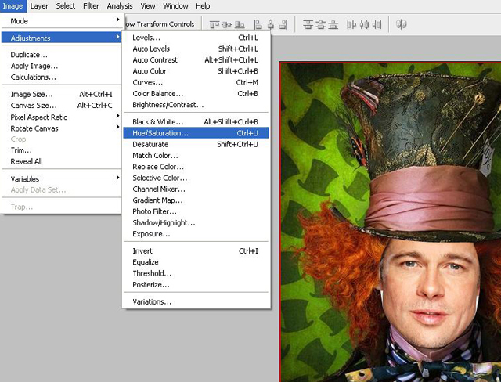
Task: Click Distribute Right Edges icon
Action: coord(377,24)
